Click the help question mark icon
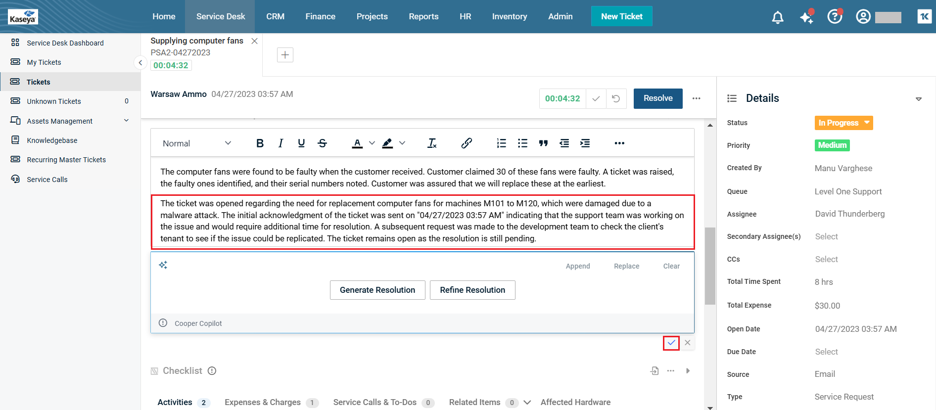936x410 pixels. pos(835,17)
